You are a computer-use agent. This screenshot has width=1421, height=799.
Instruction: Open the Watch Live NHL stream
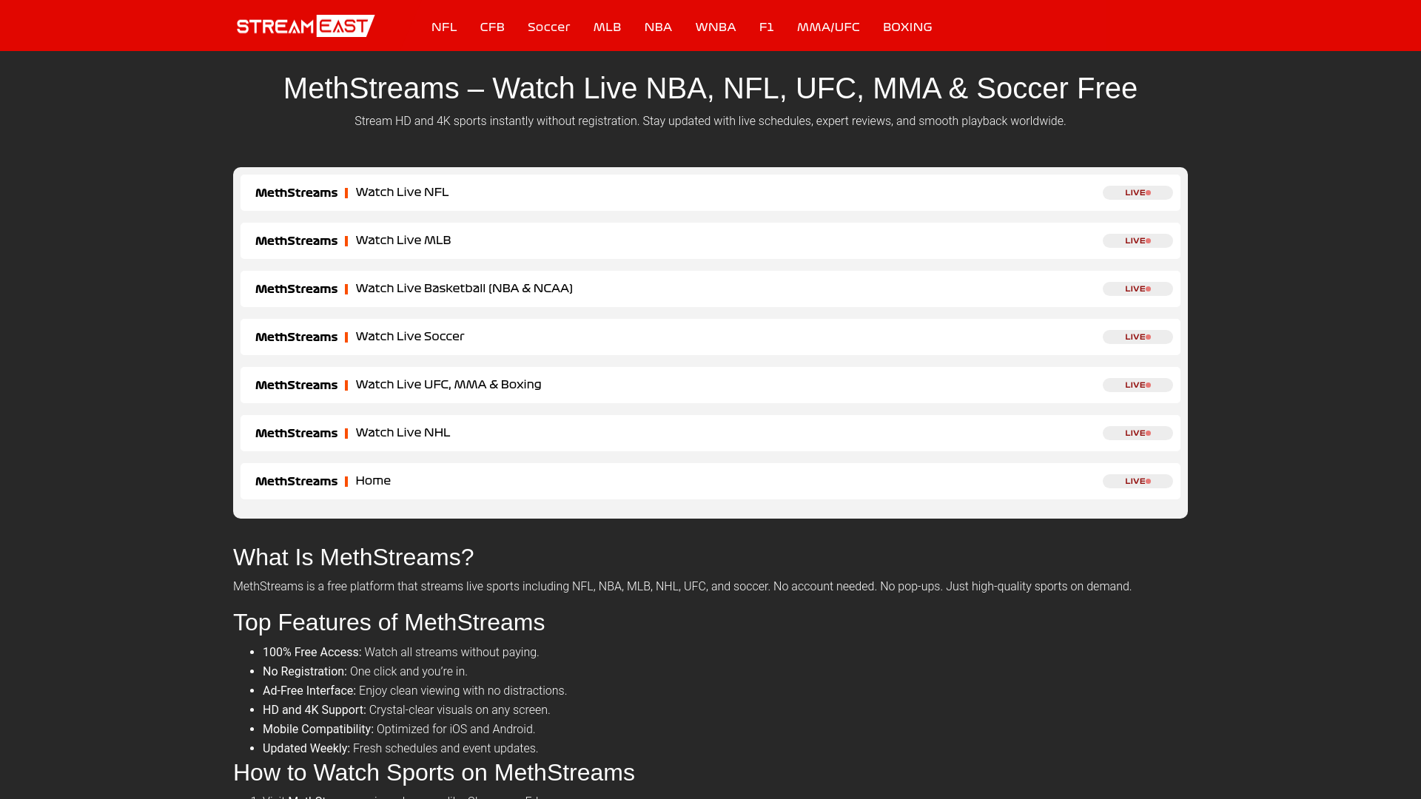(403, 433)
